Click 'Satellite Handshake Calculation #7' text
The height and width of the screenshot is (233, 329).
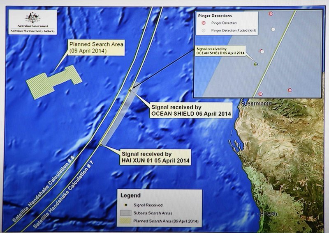tap(63, 194)
